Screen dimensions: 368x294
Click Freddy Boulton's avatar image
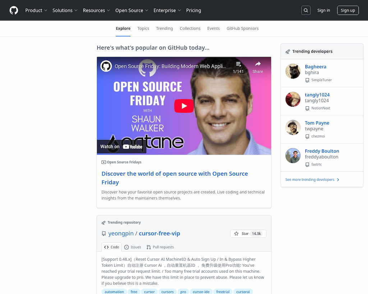pos(293,156)
